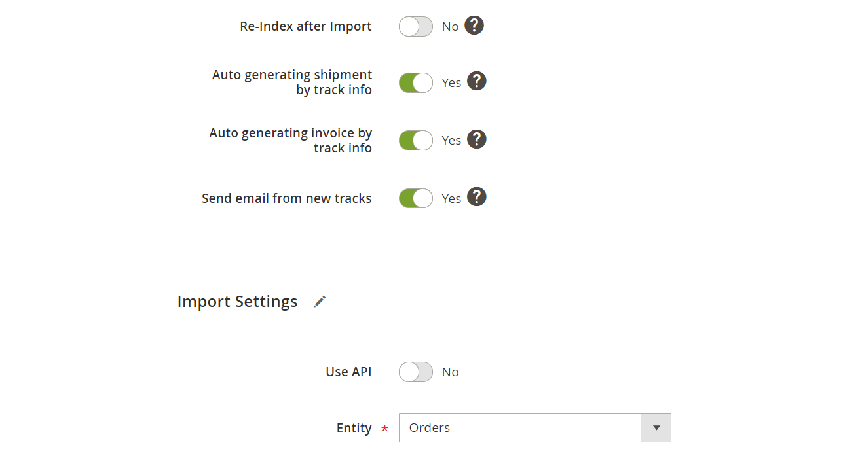Enable the Re-Index after Import switch
The width and height of the screenshot is (858, 458).
point(416,27)
